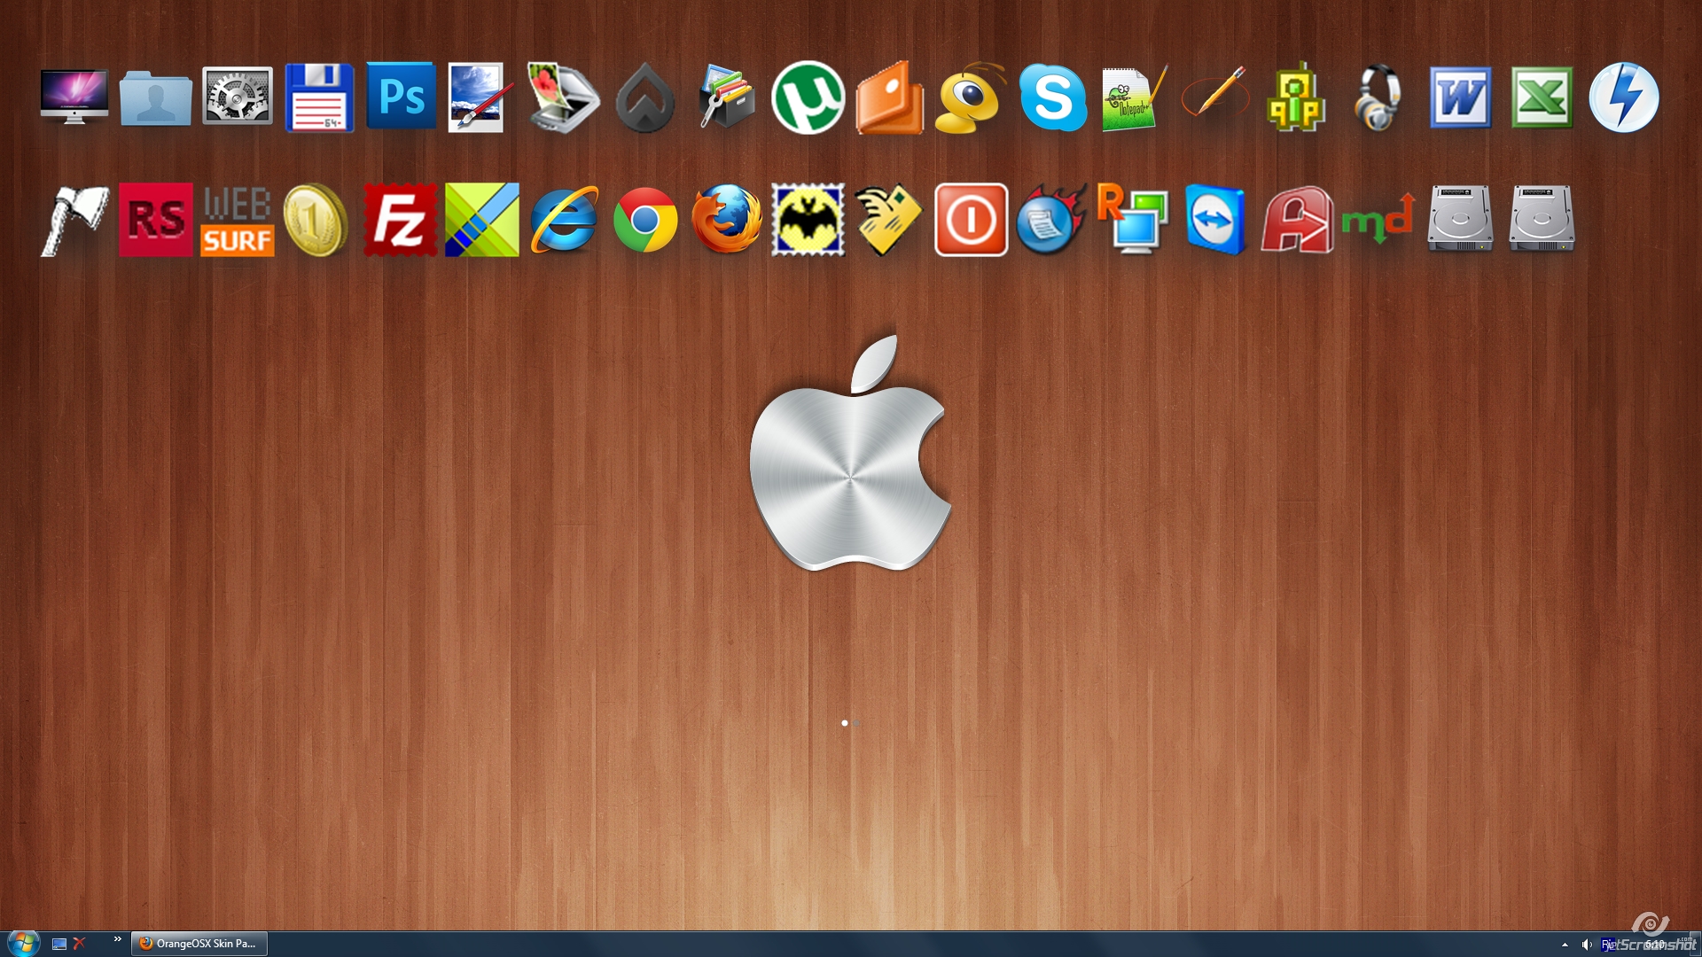Launch Microsoft Word icon
The image size is (1702, 957).
1460,97
